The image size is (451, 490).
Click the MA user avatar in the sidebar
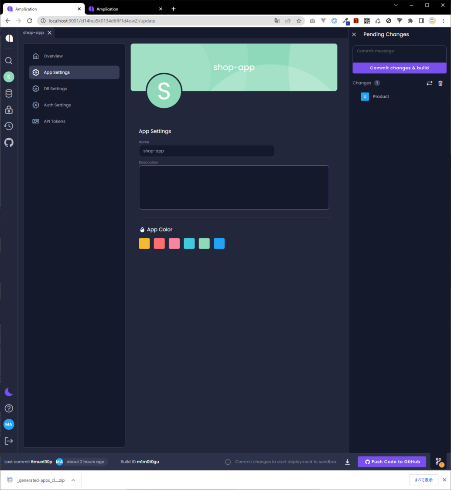[x=9, y=424]
